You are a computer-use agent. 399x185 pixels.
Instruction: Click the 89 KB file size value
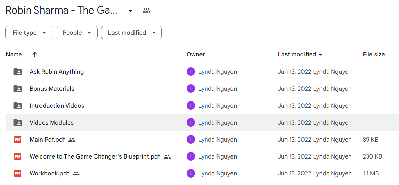click(370, 140)
